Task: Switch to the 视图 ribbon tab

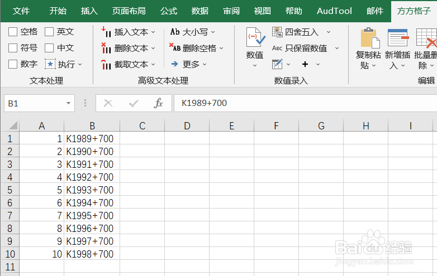Action: [263, 11]
